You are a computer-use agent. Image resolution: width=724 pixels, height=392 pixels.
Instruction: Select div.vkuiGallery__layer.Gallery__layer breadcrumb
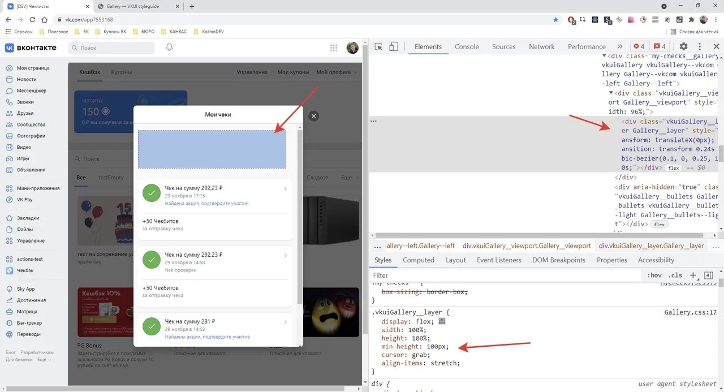[651, 246]
